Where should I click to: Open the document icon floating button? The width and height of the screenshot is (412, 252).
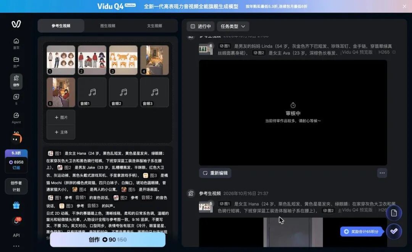click(x=394, y=213)
